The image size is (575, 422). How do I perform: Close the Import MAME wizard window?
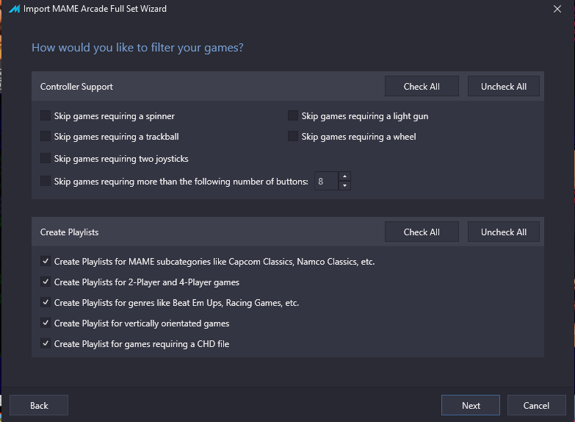(557, 9)
